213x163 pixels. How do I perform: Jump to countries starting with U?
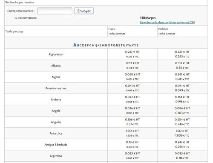pos(124,46)
